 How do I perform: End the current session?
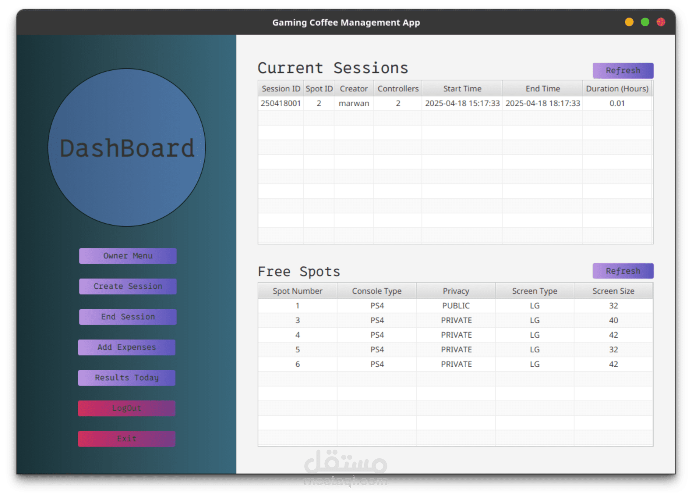(128, 317)
